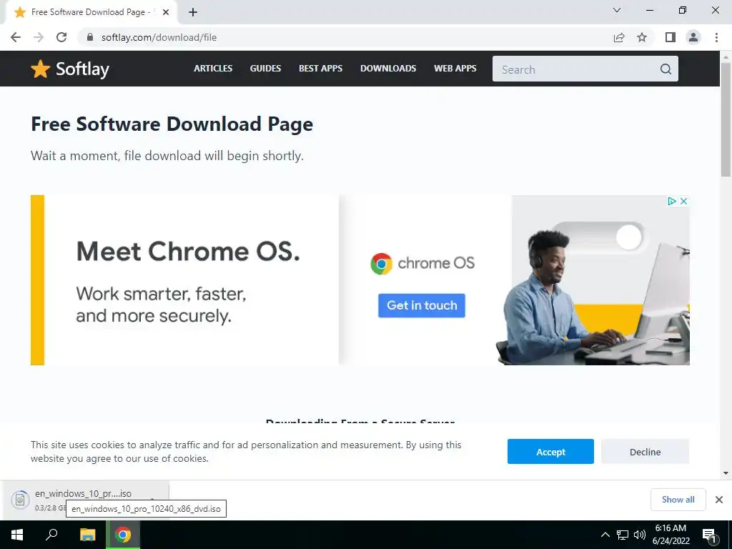Toggle Chrome side panel icon
Screen dimensions: 732x549
pyautogui.click(x=671, y=37)
